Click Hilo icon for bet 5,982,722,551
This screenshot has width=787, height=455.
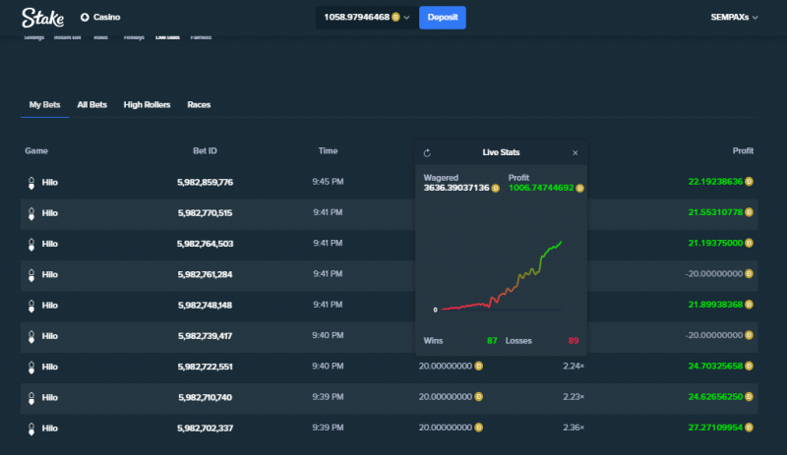click(x=31, y=368)
